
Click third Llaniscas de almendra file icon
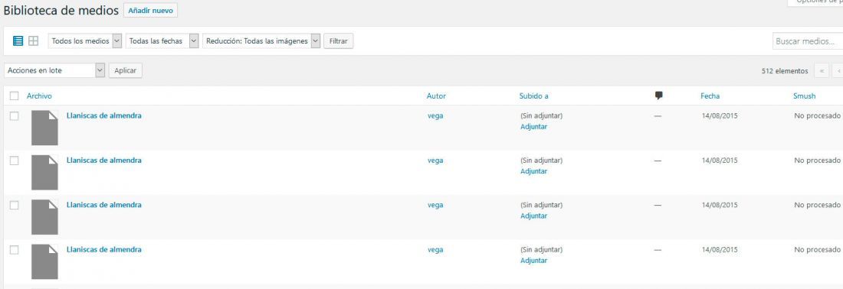point(44,216)
